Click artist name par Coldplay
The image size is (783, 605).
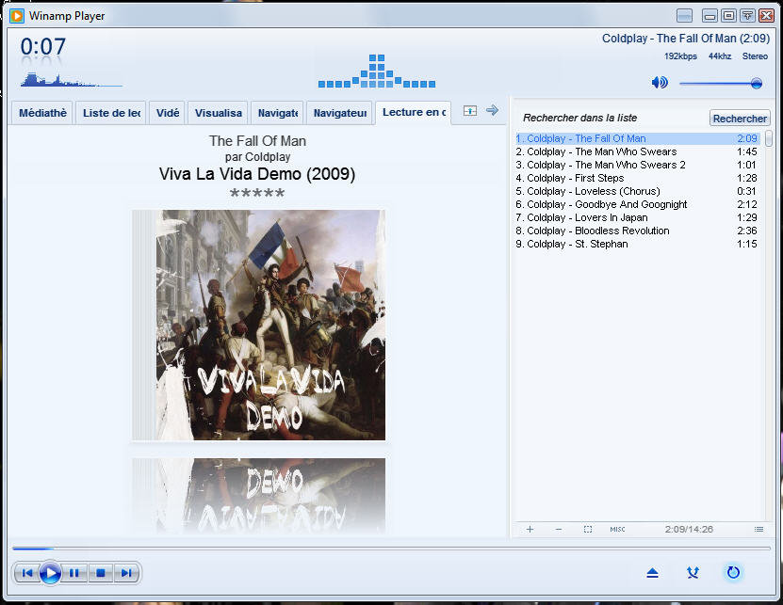click(x=257, y=157)
